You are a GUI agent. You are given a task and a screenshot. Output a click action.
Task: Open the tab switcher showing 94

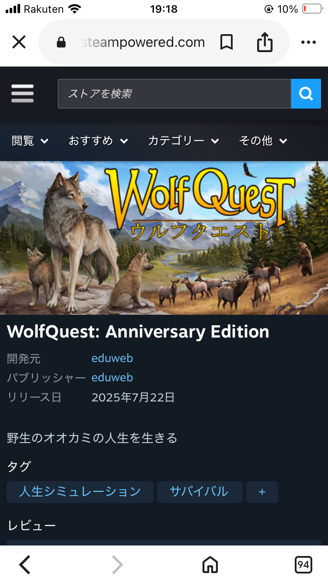tap(304, 565)
